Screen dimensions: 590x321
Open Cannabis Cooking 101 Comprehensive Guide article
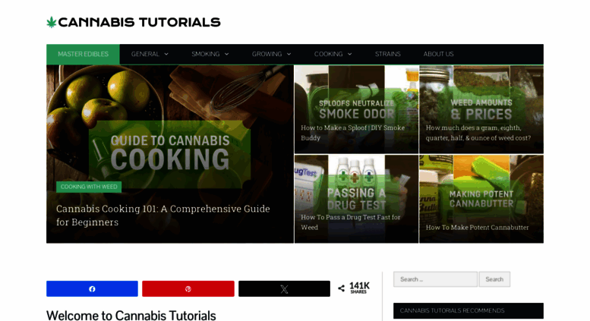click(163, 216)
